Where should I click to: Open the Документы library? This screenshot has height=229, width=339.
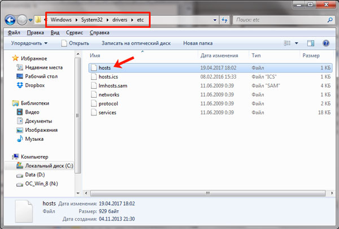click(39, 121)
